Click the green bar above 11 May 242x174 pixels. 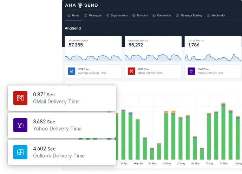(x=209, y=137)
